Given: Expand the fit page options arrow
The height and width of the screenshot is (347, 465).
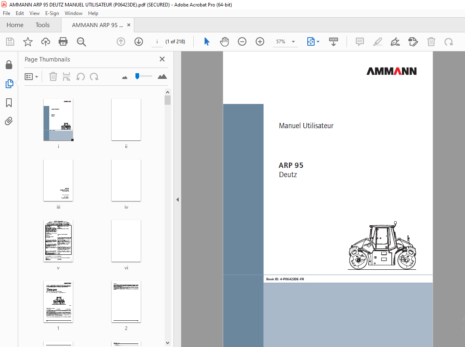Looking at the screenshot, I should tap(318, 42).
